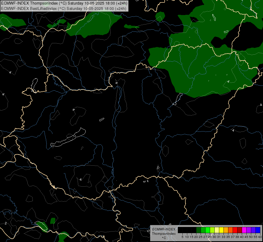263x242 pixels.
Task: Click the legend tick value 10
Action: point(187,237)
